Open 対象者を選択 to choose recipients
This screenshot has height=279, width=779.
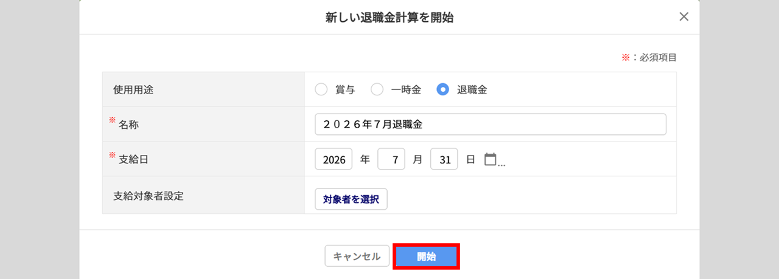tap(351, 199)
